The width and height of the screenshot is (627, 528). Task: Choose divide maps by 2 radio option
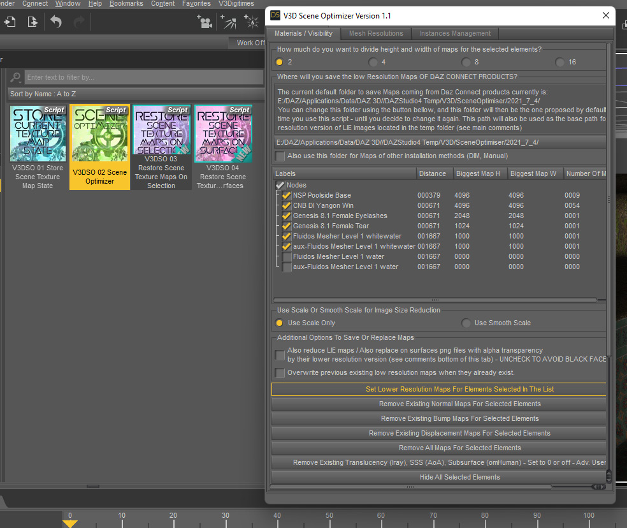click(x=280, y=62)
